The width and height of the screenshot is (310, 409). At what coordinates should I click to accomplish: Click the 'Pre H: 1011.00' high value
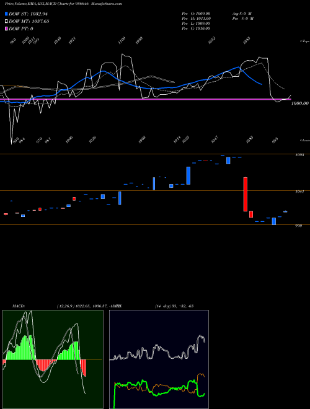(196, 19)
